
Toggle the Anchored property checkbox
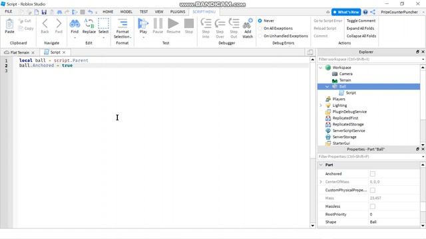point(373,174)
